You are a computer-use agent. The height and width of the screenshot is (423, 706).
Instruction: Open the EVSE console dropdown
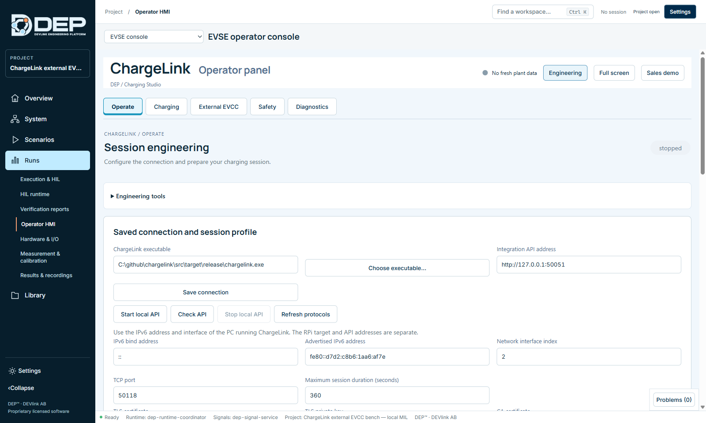coord(154,37)
